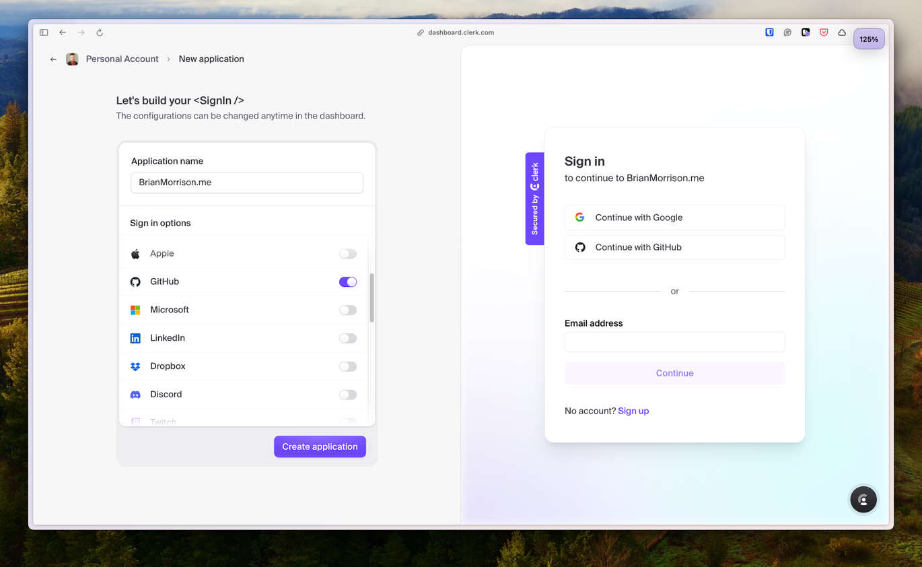The height and width of the screenshot is (567, 922).
Task: Click the chat bubble extension icon
Action: (x=787, y=32)
